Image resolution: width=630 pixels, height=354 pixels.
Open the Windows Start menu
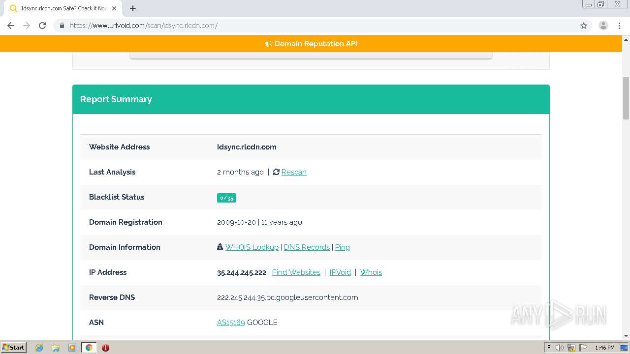point(13,348)
